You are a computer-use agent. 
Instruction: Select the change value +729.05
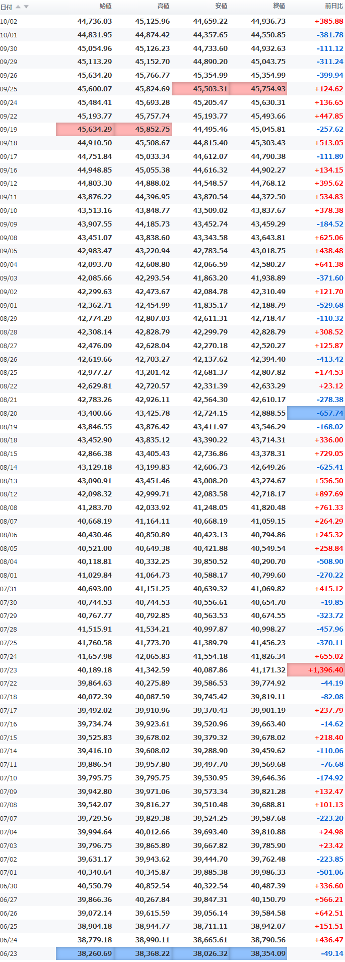(328, 454)
